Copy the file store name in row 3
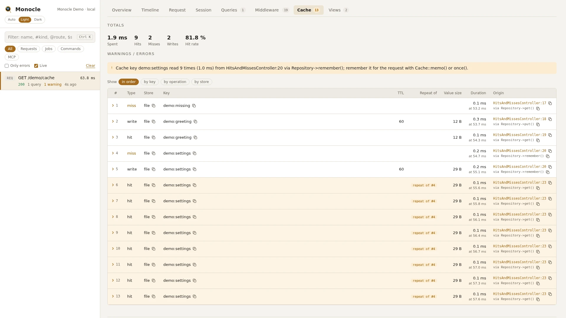Image resolution: width=566 pixels, height=318 pixels. 154,138
